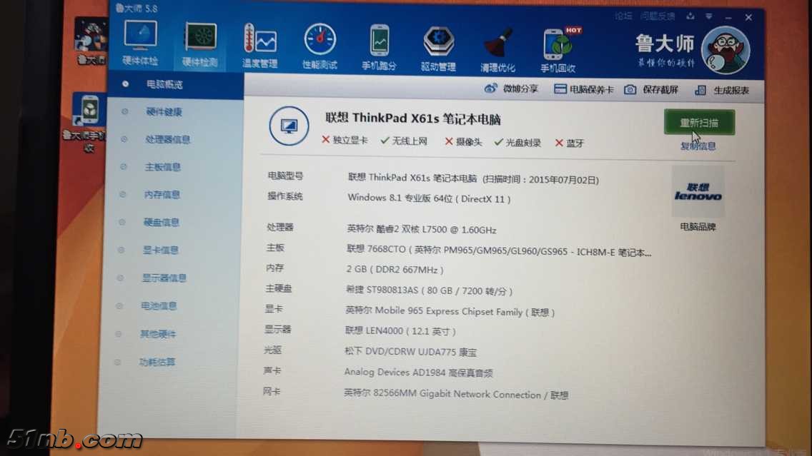Image resolution: width=812 pixels, height=456 pixels.
Task: Open the 电脑概览 computer overview section
Action: (163, 83)
